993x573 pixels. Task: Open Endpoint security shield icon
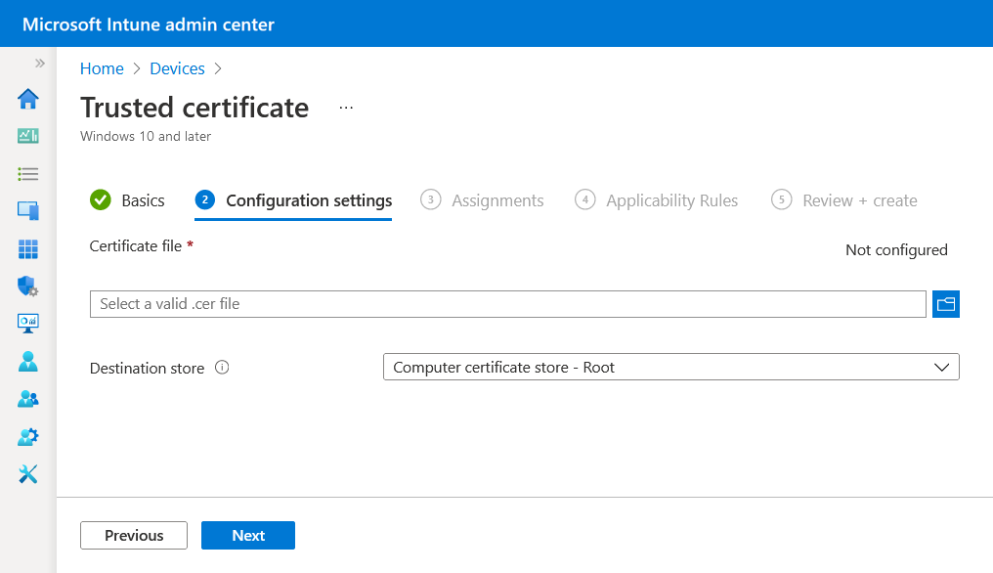[28, 286]
